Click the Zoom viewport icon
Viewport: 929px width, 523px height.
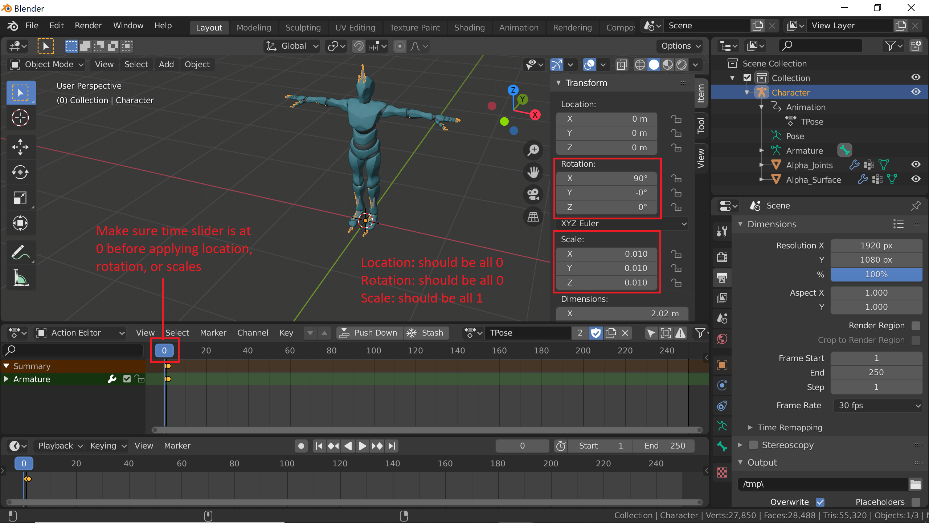pyautogui.click(x=533, y=150)
